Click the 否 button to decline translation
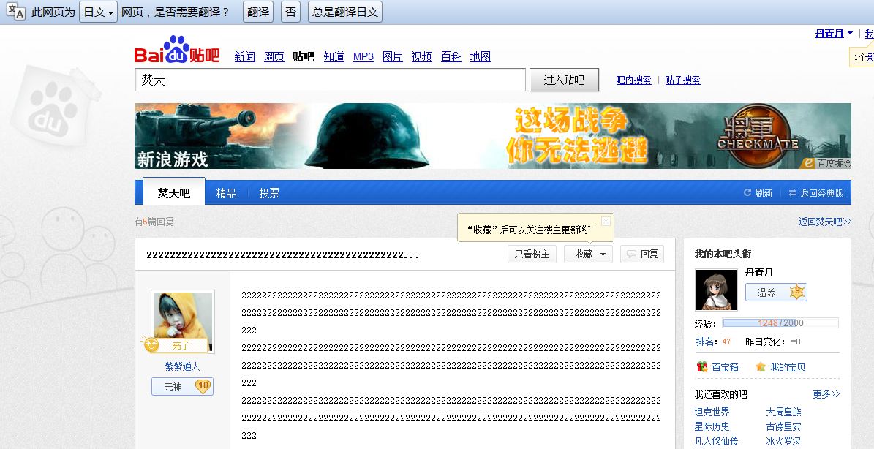874x449 pixels. [290, 12]
